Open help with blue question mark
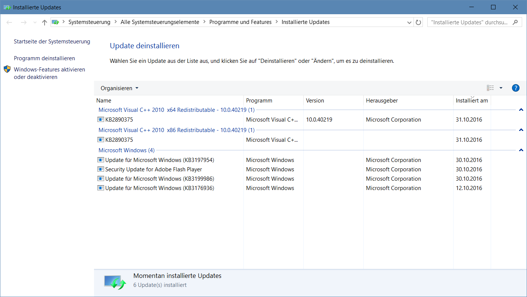Viewport: 527px width, 297px height. [515, 88]
